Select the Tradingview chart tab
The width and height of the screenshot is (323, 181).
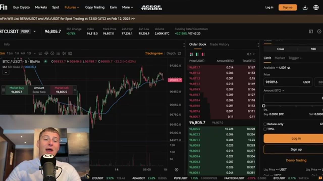coord(154,53)
